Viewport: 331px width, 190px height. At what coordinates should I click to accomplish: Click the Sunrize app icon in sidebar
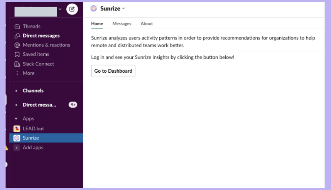point(17,138)
